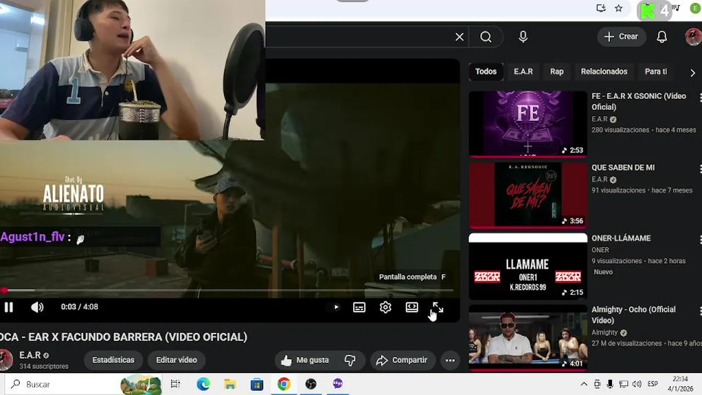
Task: Open ONER-LLÁMAME video thumbnail
Action: coord(528,267)
